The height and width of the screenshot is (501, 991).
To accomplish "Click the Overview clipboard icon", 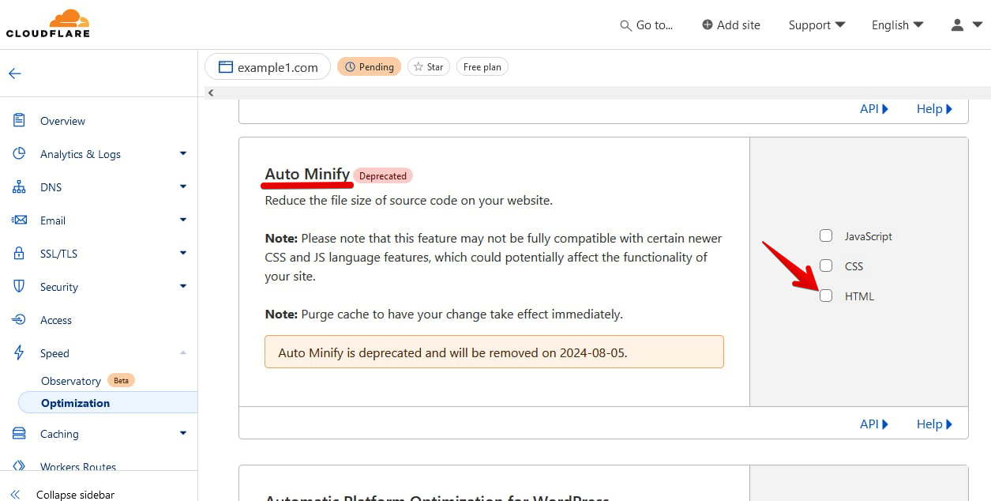I will [x=19, y=121].
